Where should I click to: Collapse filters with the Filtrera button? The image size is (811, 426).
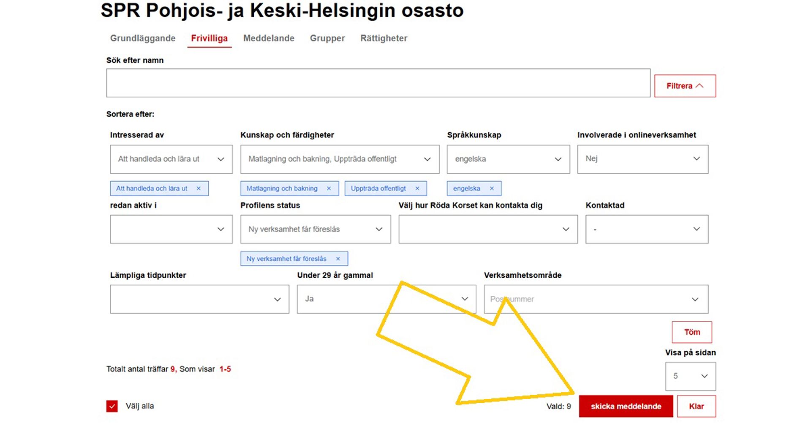tap(685, 86)
